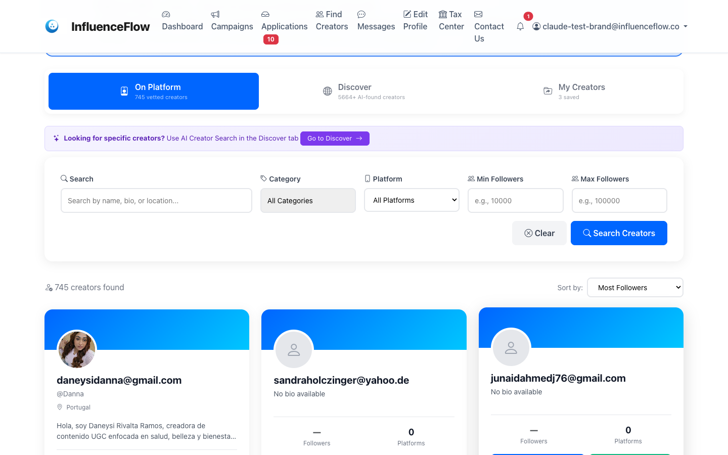
Task: Open the All Categories selector
Action: coord(308,201)
